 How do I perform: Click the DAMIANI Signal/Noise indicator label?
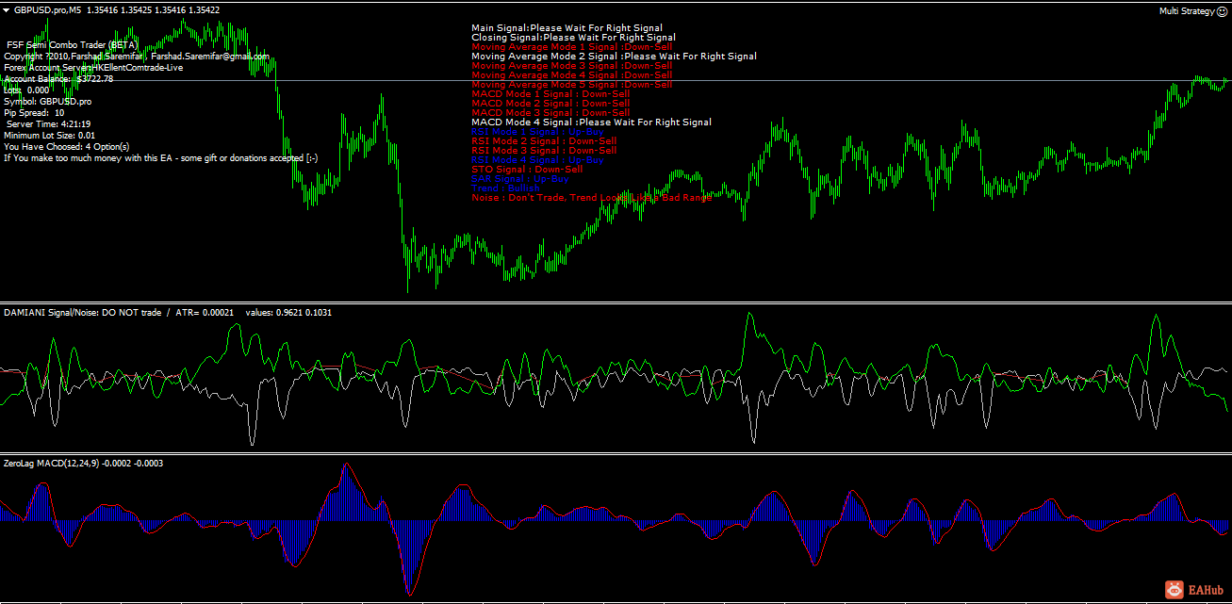click(82, 312)
